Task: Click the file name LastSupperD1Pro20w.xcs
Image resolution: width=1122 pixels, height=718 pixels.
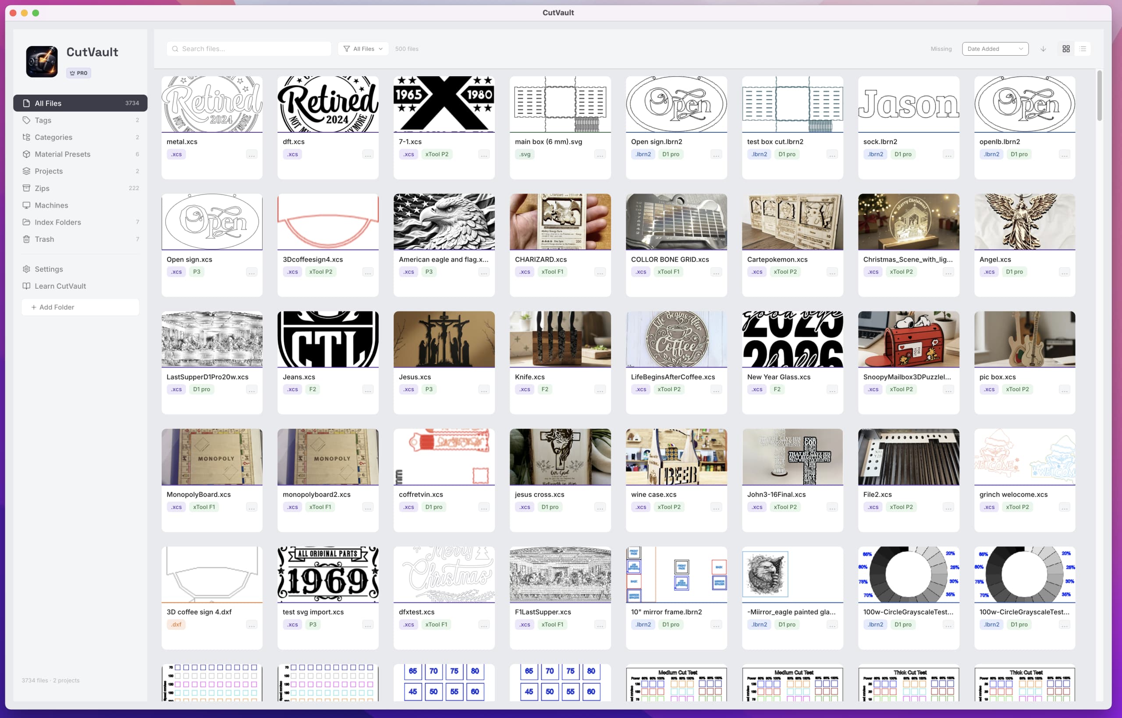Action: click(x=207, y=377)
